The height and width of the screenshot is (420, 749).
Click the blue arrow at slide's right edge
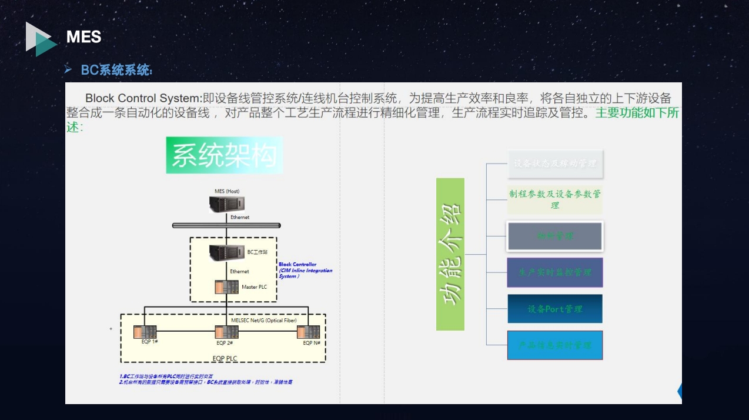coord(680,391)
